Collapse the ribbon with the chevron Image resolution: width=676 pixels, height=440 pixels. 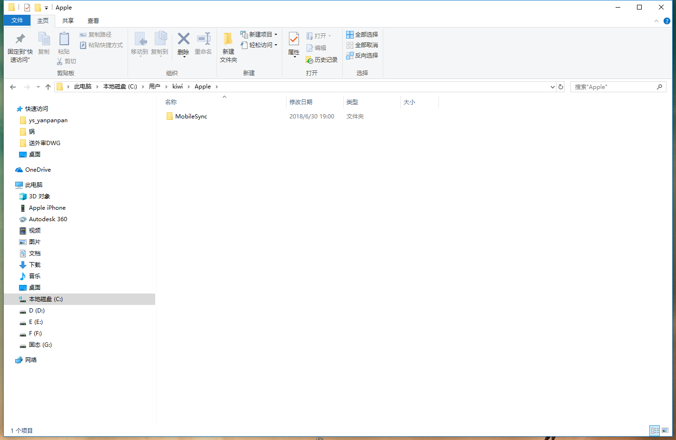pos(656,21)
